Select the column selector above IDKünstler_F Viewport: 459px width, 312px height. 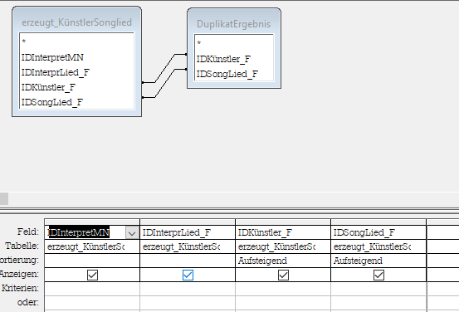[x=283, y=222]
